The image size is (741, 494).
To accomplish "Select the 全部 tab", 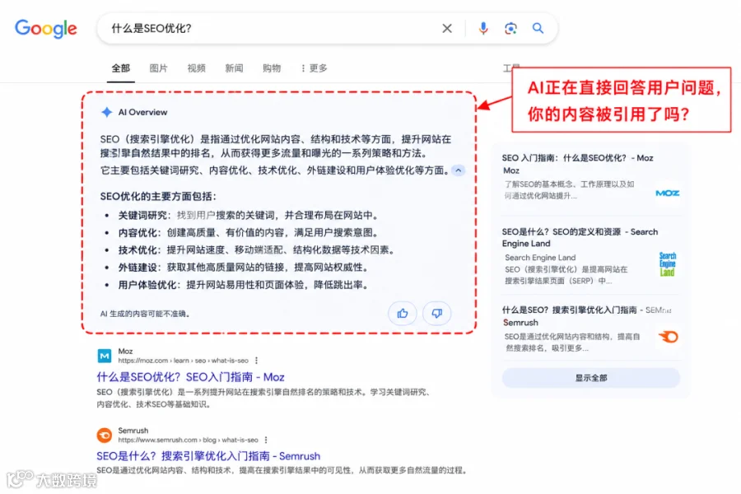I will point(120,68).
